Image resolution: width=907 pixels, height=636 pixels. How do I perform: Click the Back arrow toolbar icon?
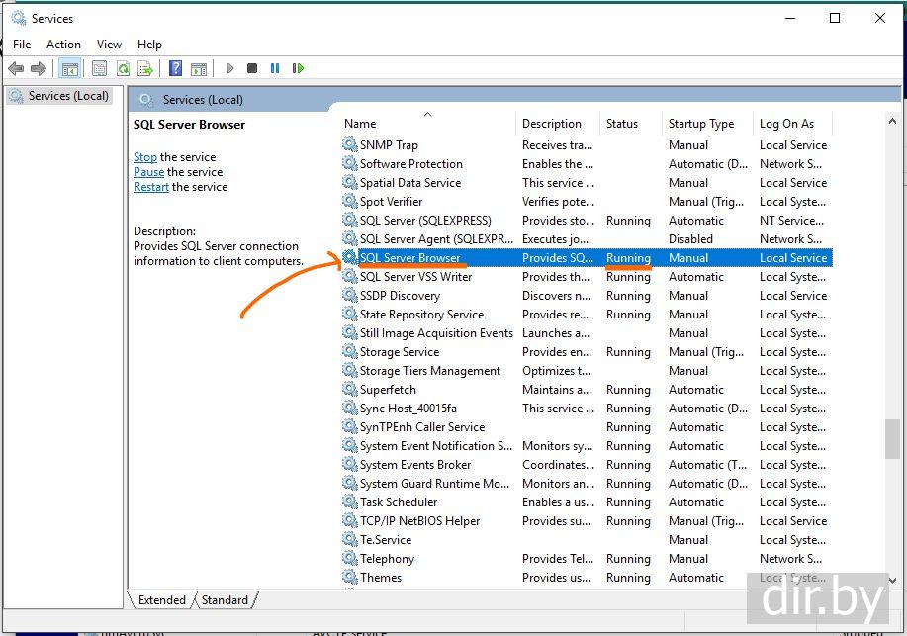tap(16, 68)
